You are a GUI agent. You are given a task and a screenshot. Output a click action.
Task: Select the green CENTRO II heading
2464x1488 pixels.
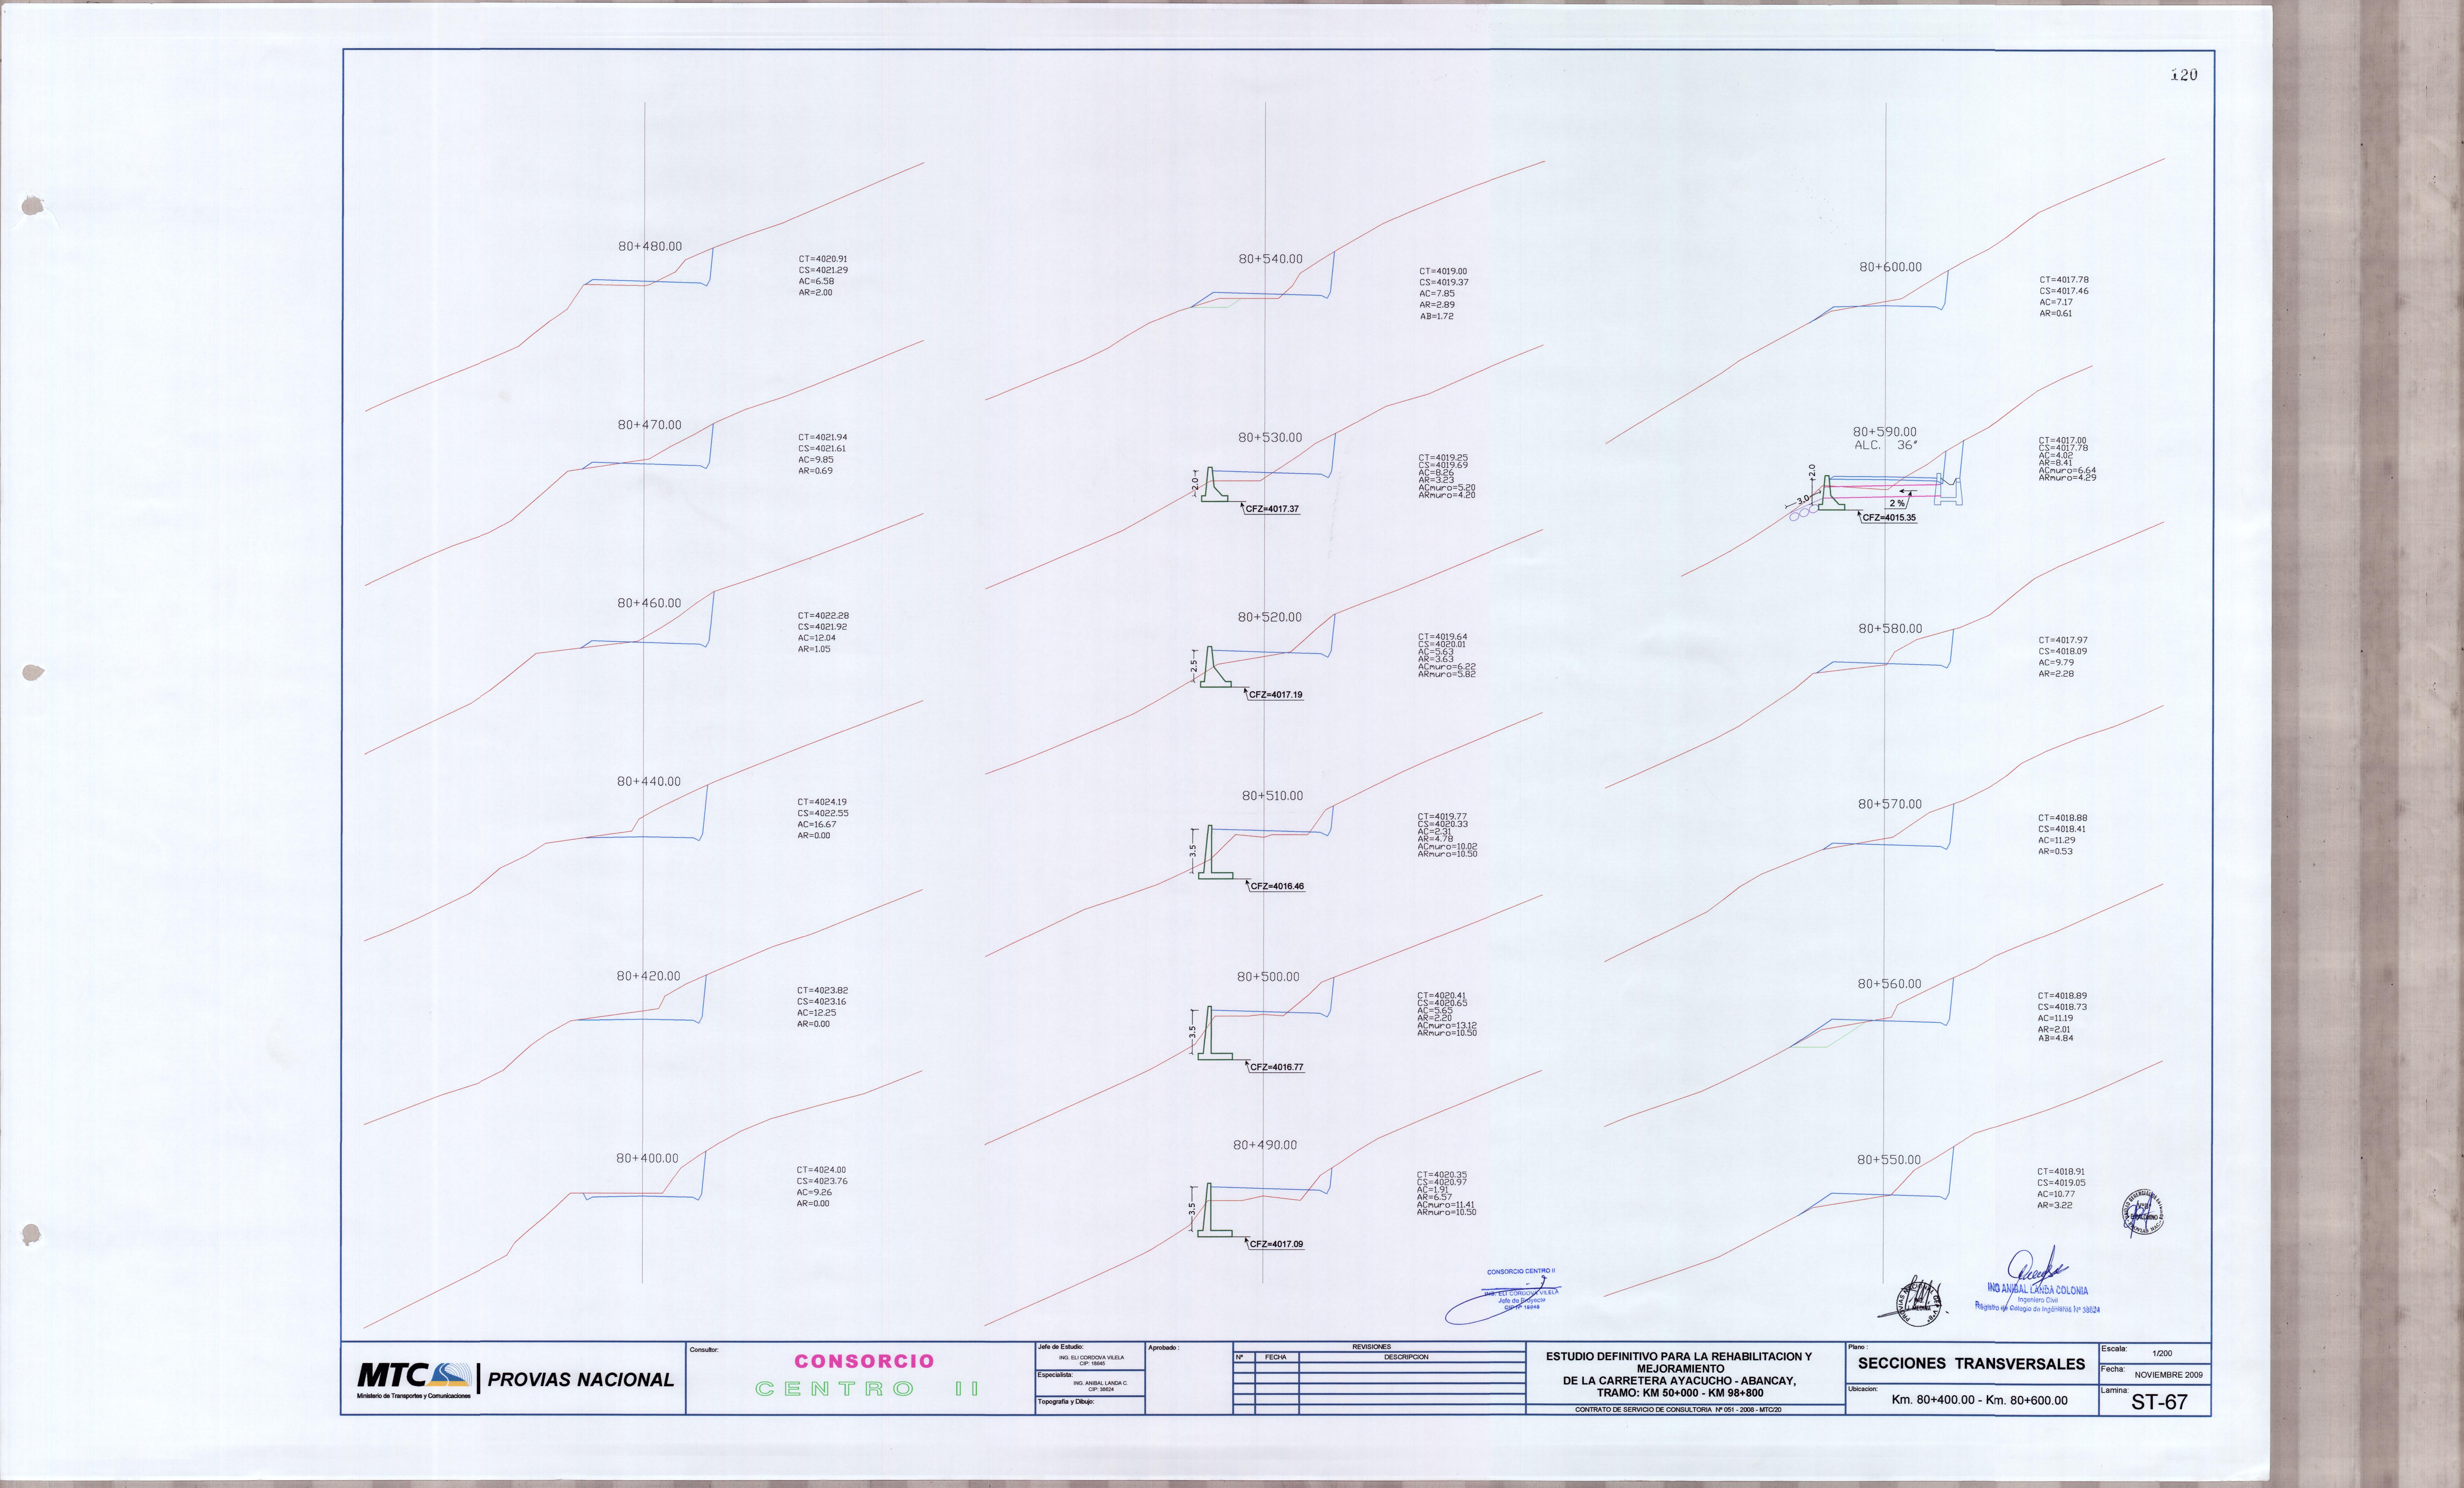(x=867, y=1389)
